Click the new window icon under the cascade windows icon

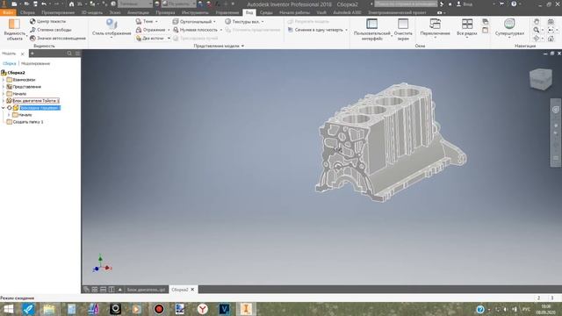tap(485, 31)
